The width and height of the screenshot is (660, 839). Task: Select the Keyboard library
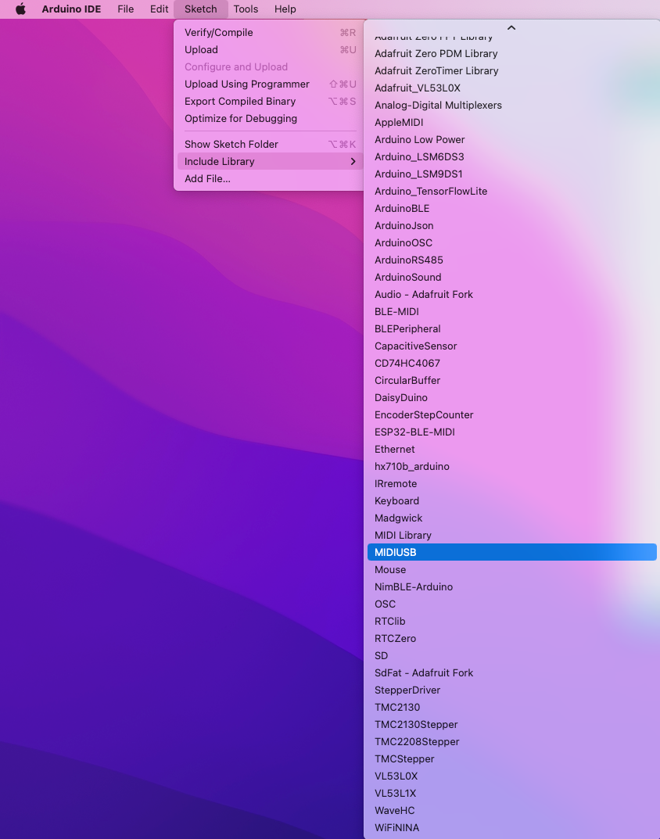(x=512, y=501)
